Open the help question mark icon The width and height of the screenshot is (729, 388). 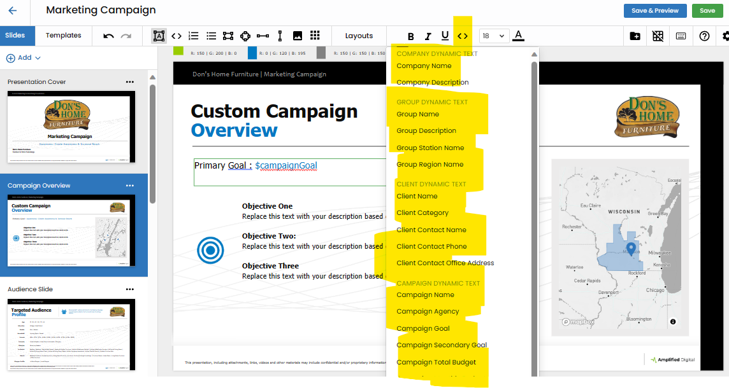[x=704, y=36]
